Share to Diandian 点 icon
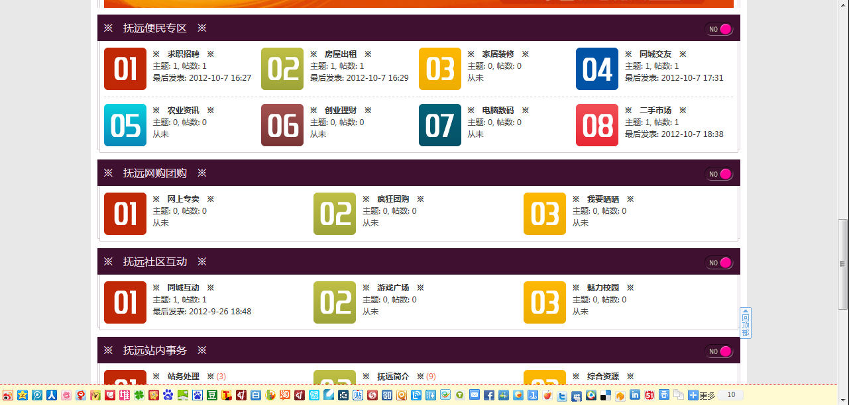The width and height of the screenshot is (849, 405). pyautogui.click(x=343, y=395)
